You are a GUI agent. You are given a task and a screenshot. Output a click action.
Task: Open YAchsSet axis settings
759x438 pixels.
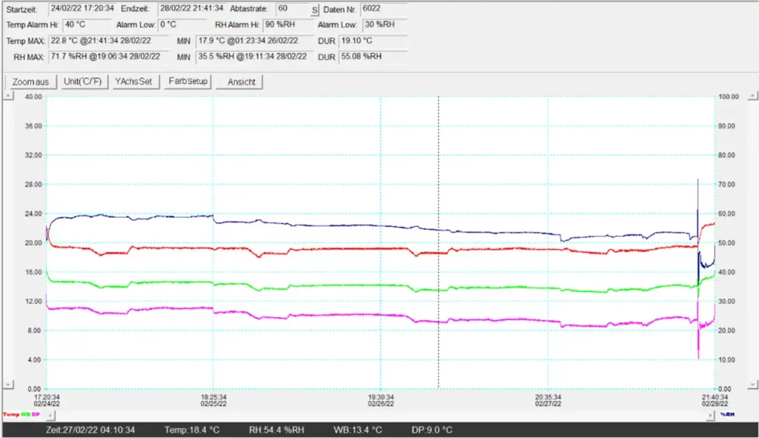(x=133, y=82)
